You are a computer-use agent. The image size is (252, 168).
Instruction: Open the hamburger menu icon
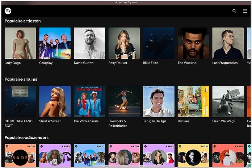coord(245,11)
